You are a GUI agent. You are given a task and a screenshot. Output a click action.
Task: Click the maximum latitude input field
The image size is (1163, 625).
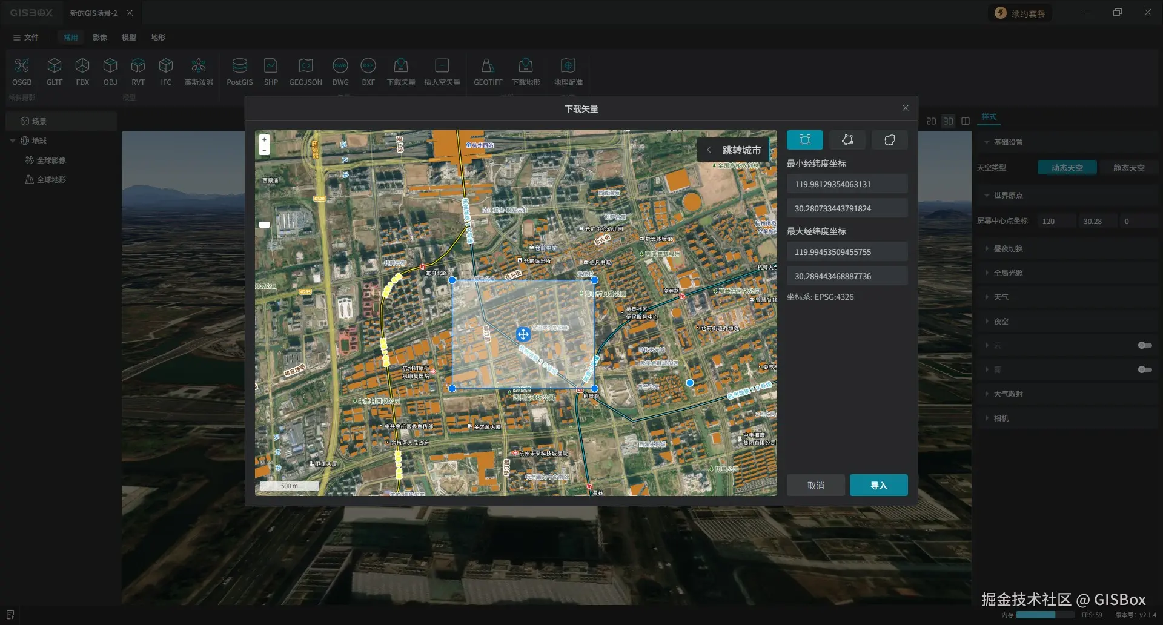coord(847,276)
